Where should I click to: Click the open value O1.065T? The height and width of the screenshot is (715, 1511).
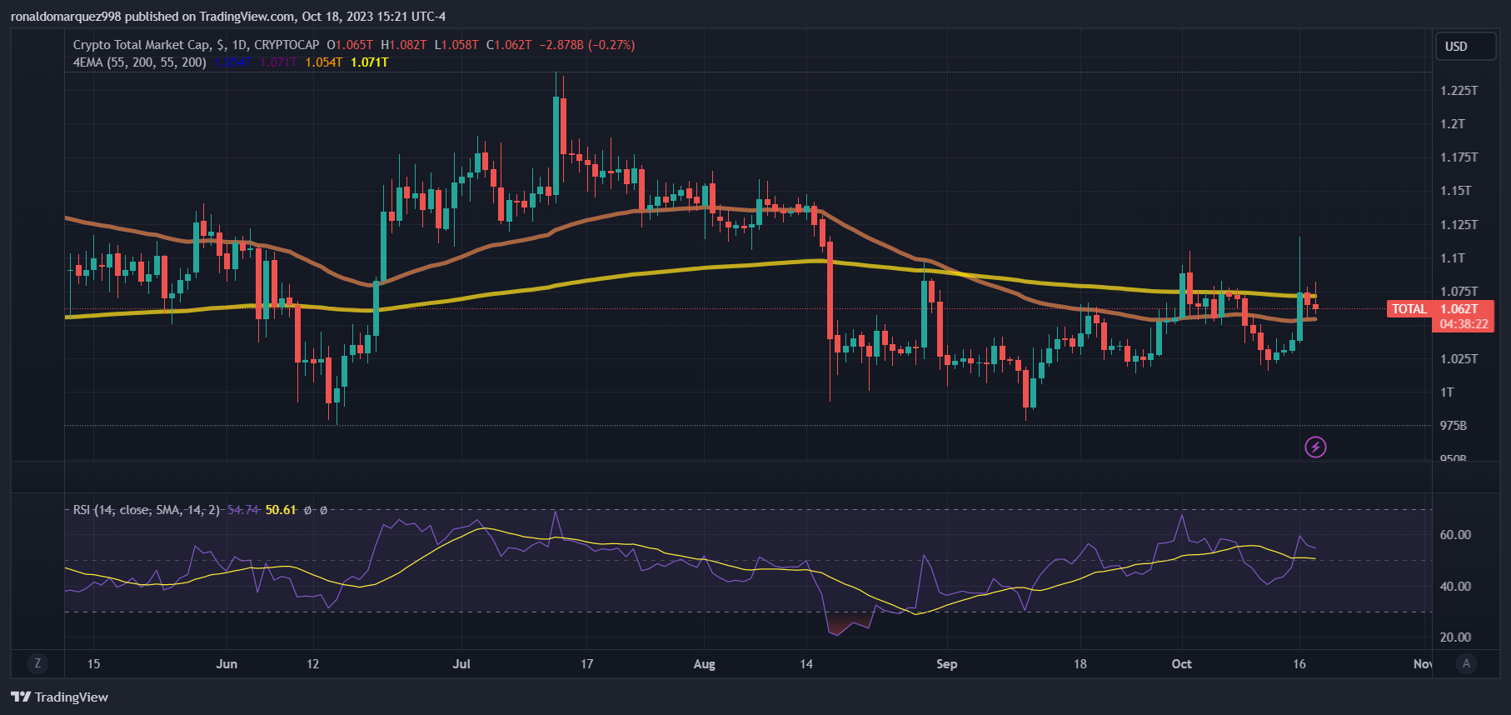coord(350,45)
